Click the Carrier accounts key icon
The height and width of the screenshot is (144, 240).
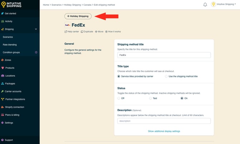tap(3, 91)
